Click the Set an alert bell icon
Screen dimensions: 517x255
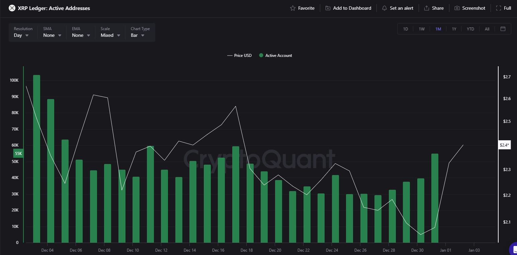[384, 8]
